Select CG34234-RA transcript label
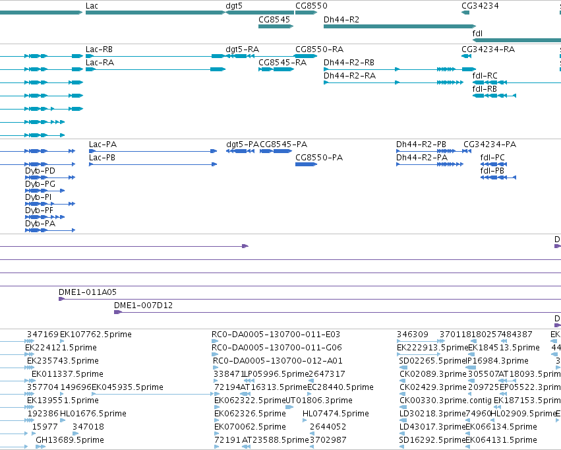Screen dimensions: 561x450 coord(488,49)
